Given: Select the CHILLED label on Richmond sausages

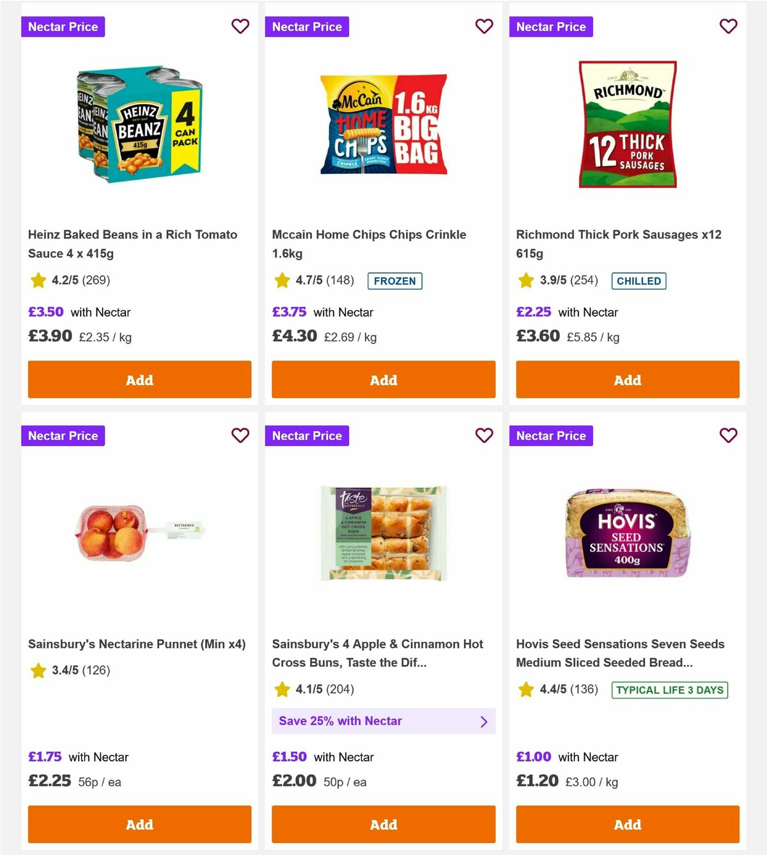Looking at the screenshot, I should (x=639, y=281).
